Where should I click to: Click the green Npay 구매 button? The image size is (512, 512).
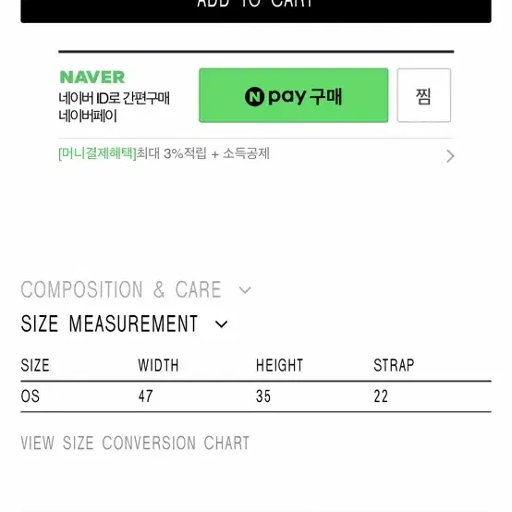(294, 95)
